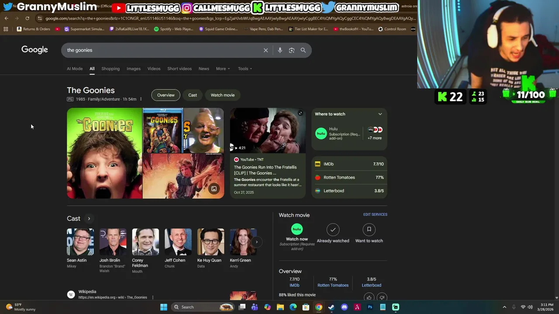
Task: Open the Chrome apps grid in bookmarks bar
Action: point(6,29)
